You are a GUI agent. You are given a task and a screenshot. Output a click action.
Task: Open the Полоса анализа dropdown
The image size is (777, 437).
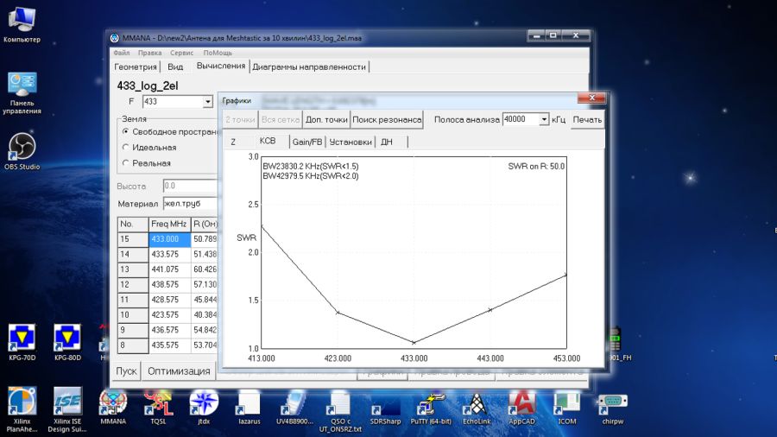pos(544,120)
